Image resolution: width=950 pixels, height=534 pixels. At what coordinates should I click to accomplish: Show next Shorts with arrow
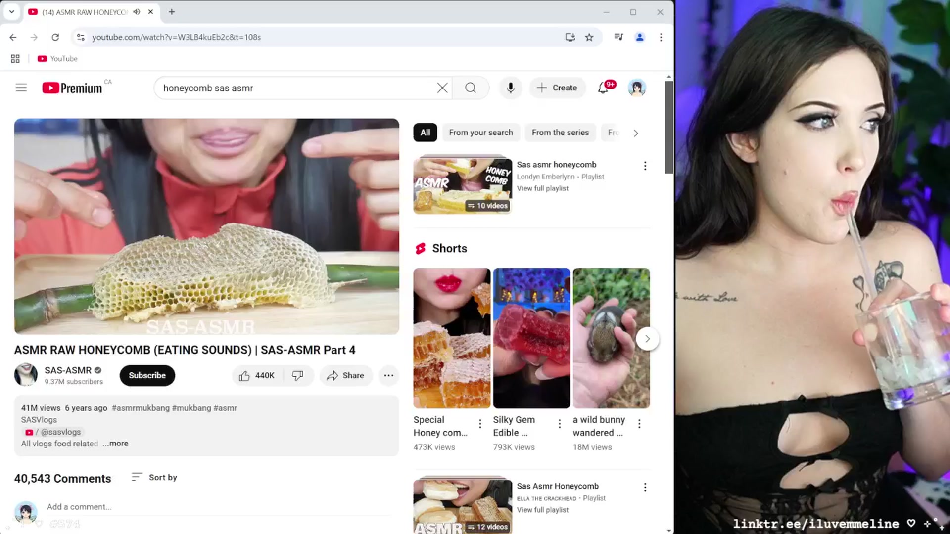click(647, 339)
